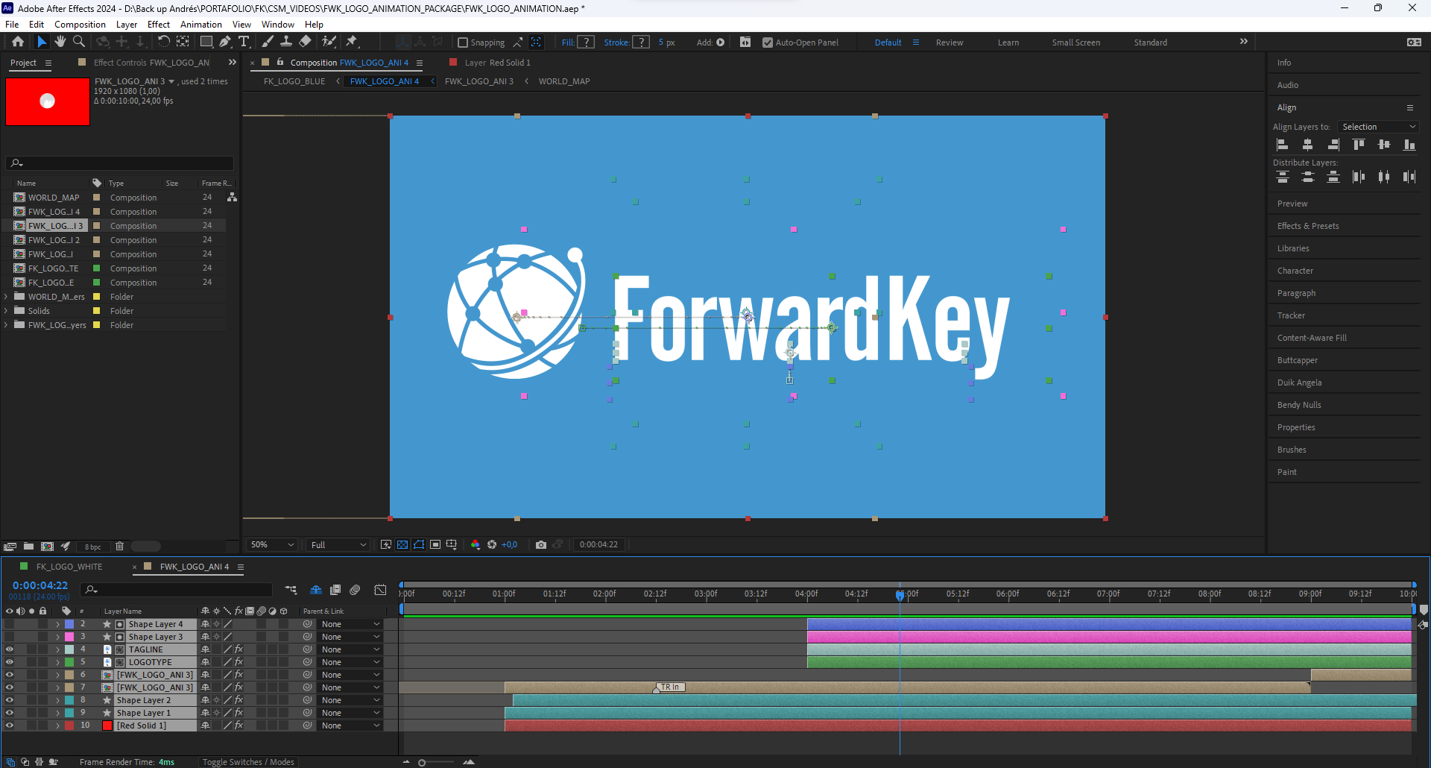Align layers horizontally centered
The height and width of the screenshot is (768, 1431).
point(1307,145)
